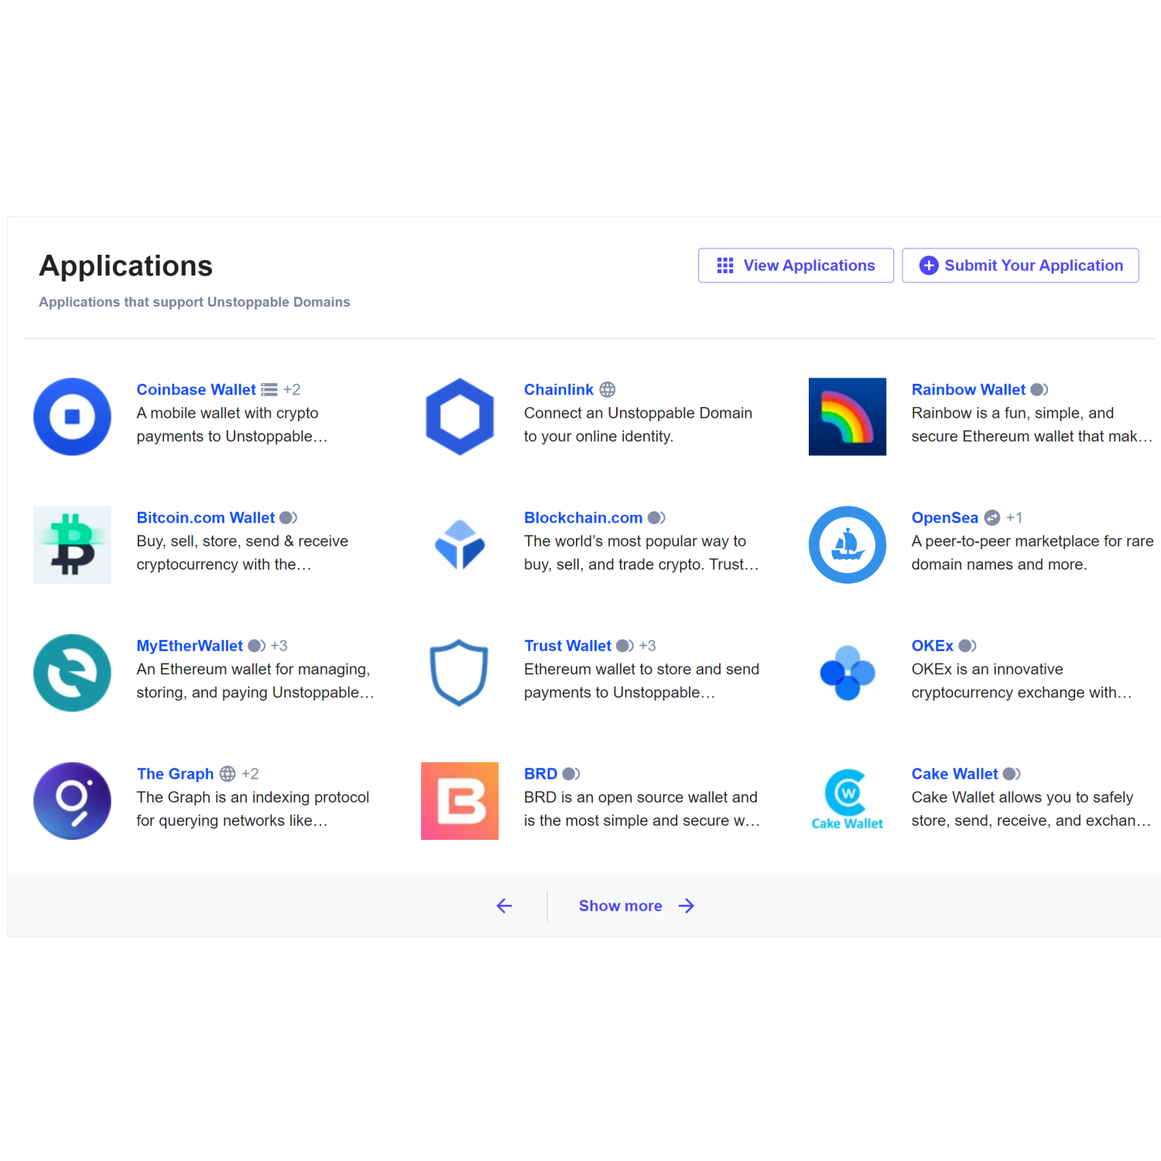The image size is (1161, 1161).
Task: Click the View Applications button
Action: tap(796, 265)
